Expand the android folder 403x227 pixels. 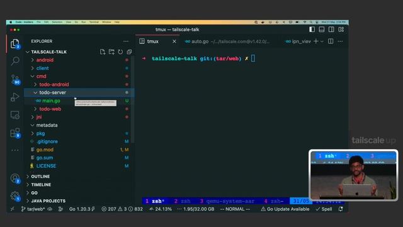32,60
